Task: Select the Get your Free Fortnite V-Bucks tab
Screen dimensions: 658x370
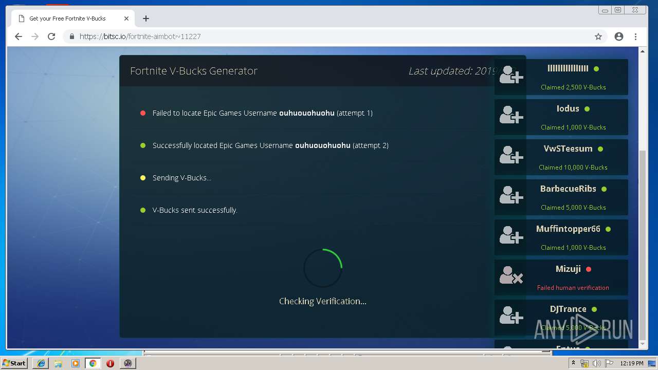Action: (x=74, y=18)
